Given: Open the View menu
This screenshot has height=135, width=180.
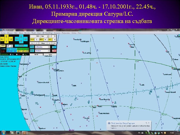Looking at the screenshot, I should point(79,33).
